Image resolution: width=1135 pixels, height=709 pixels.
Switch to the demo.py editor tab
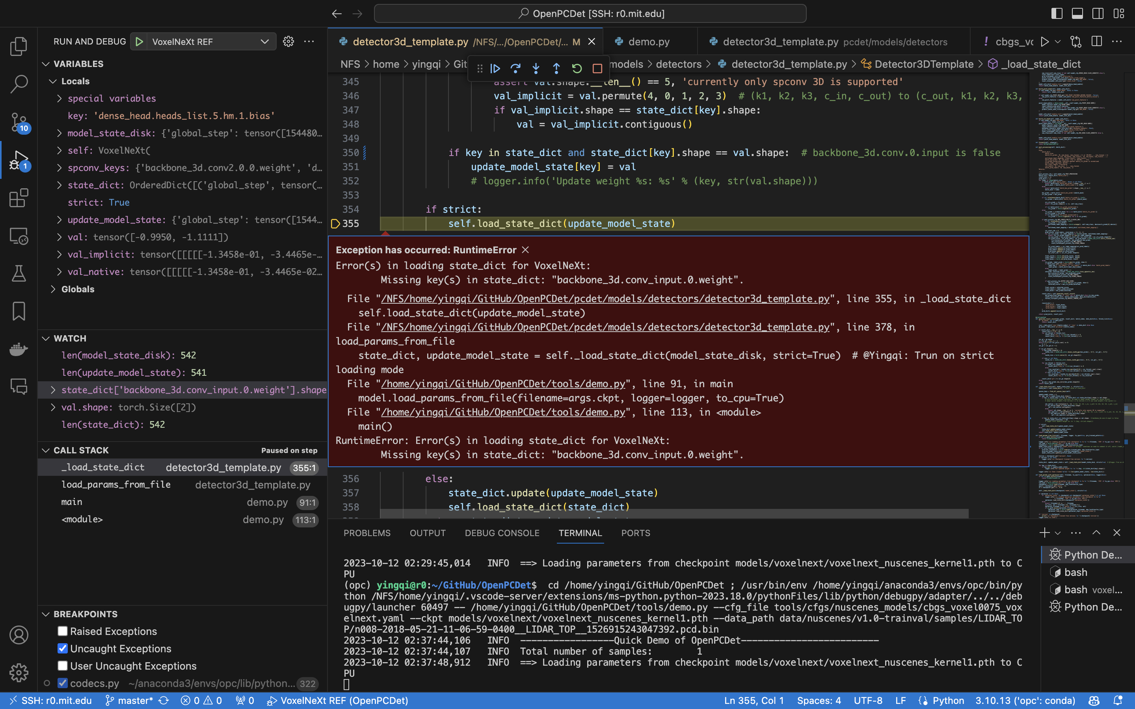pos(649,41)
